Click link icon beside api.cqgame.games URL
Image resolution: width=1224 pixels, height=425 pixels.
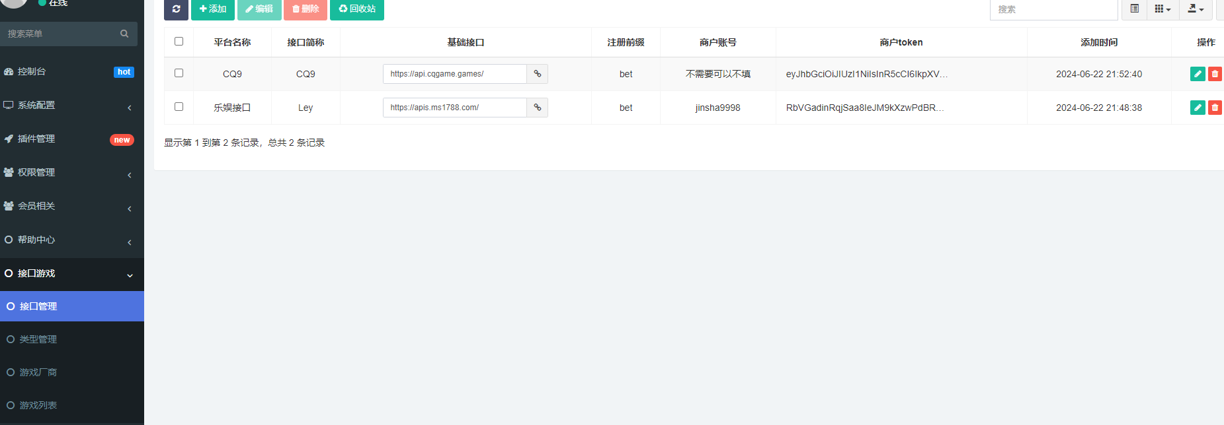538,74
